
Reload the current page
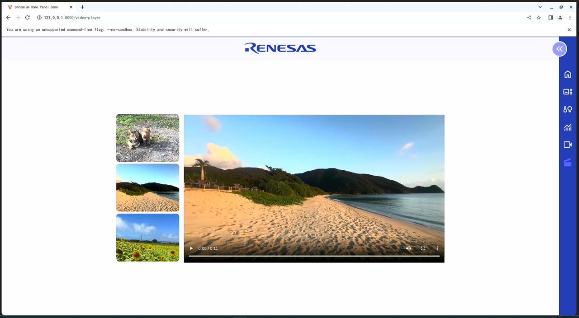tap(27, 18)
